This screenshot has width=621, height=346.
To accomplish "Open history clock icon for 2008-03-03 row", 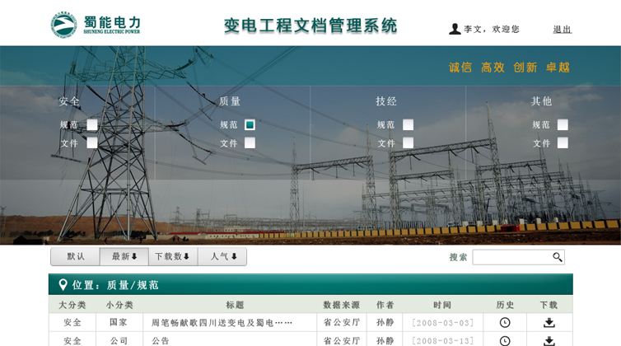I will pos(505,323).
